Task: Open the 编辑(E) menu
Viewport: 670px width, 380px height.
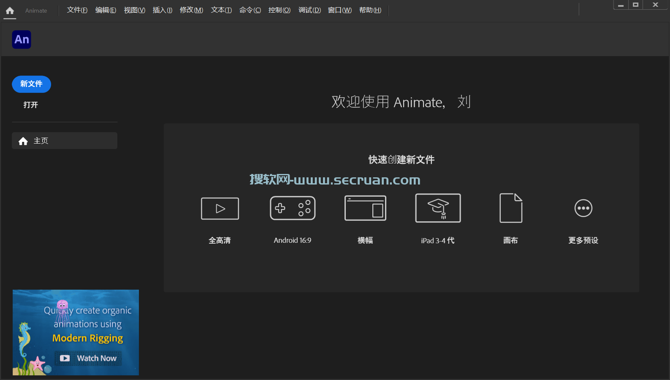Action: click(106, 10)
